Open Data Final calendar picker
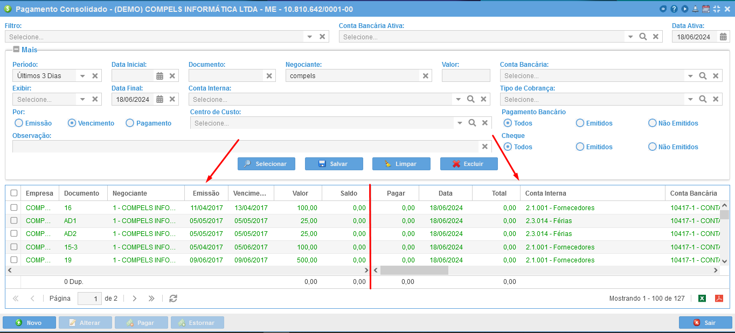This screenshot has height=333, width=735. [x=160, y=99]
